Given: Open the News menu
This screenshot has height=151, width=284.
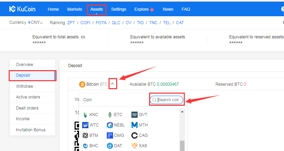Looking at the screenshot, I should pyautogui.click(x=168, y=9).
